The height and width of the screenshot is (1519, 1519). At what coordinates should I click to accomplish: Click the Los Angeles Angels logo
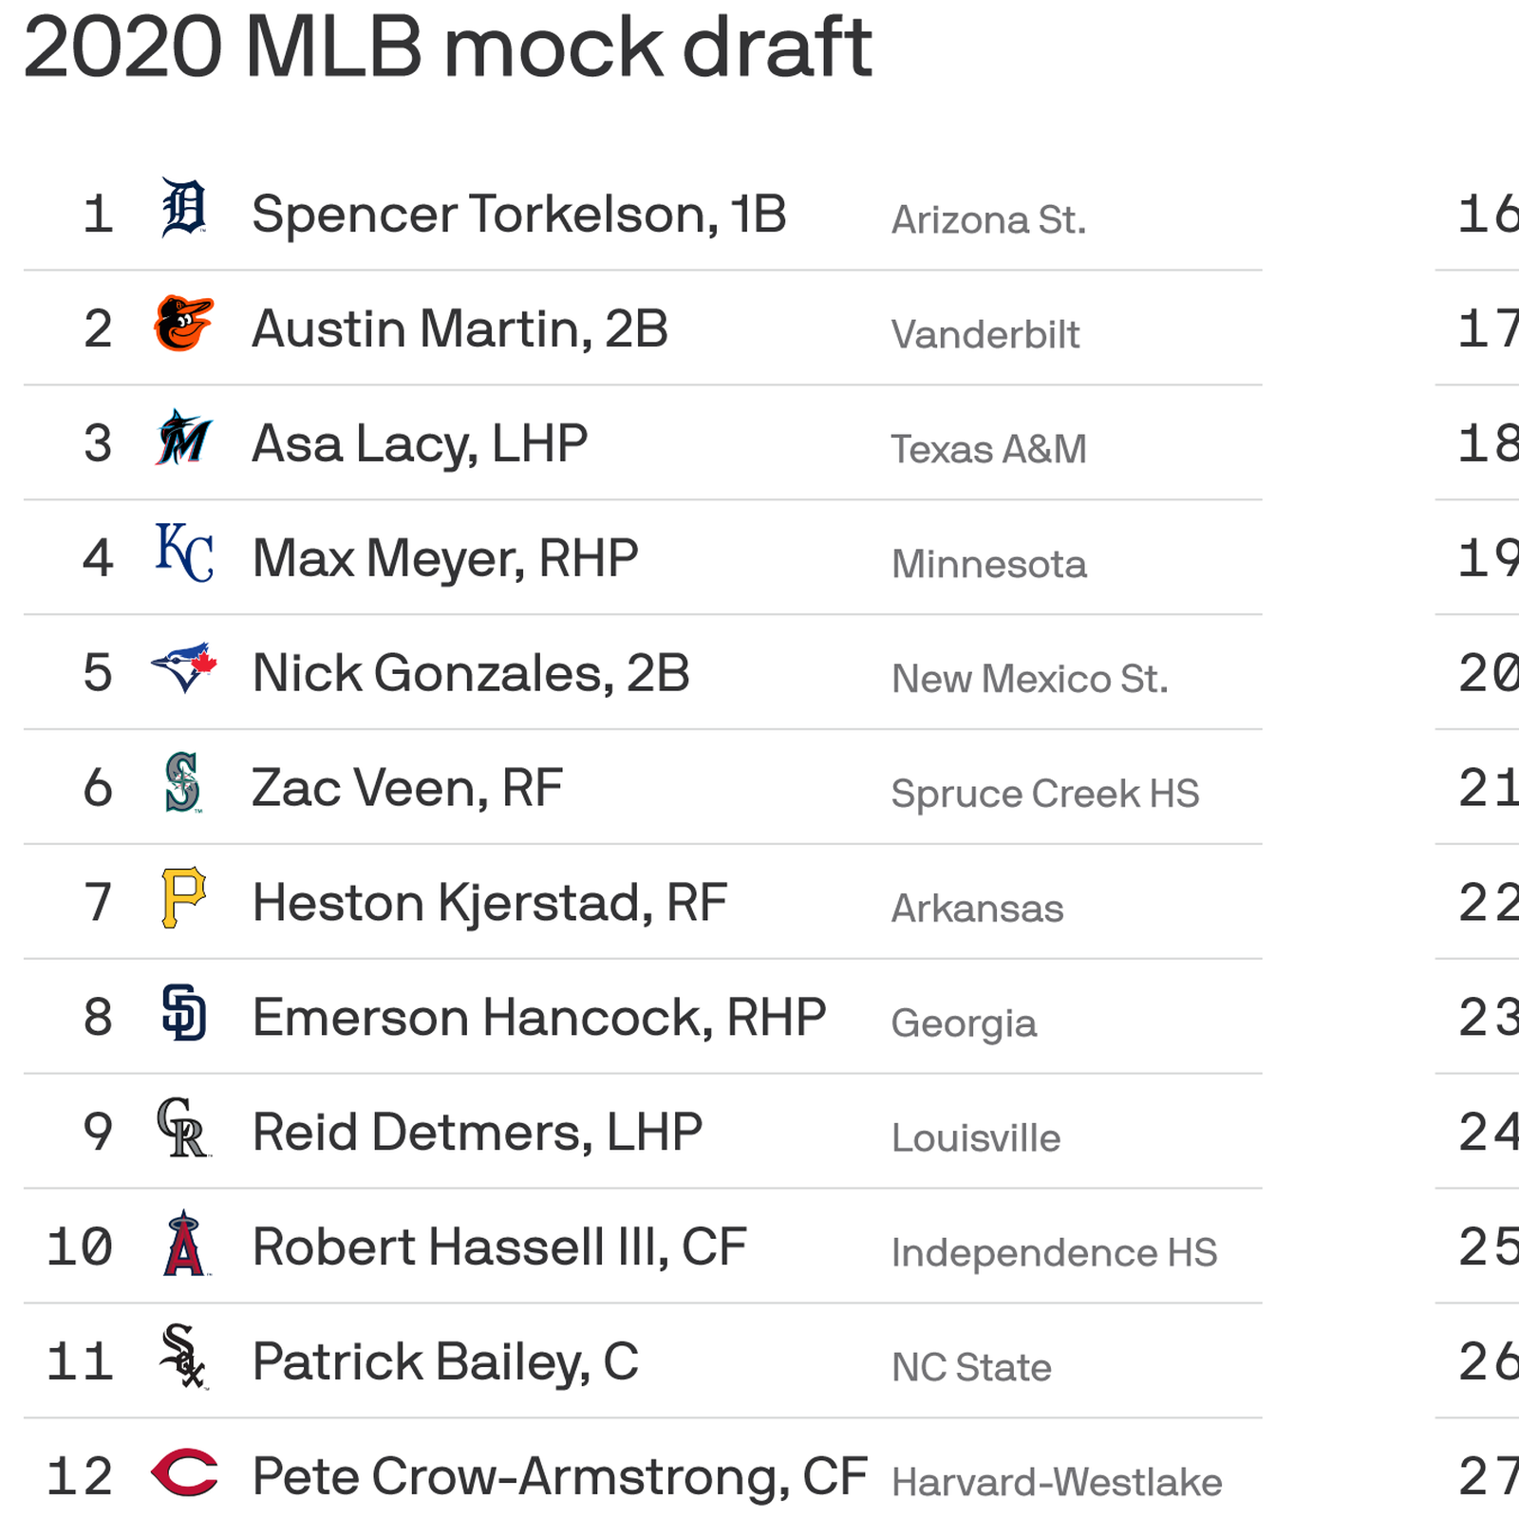coord(183,1243)
